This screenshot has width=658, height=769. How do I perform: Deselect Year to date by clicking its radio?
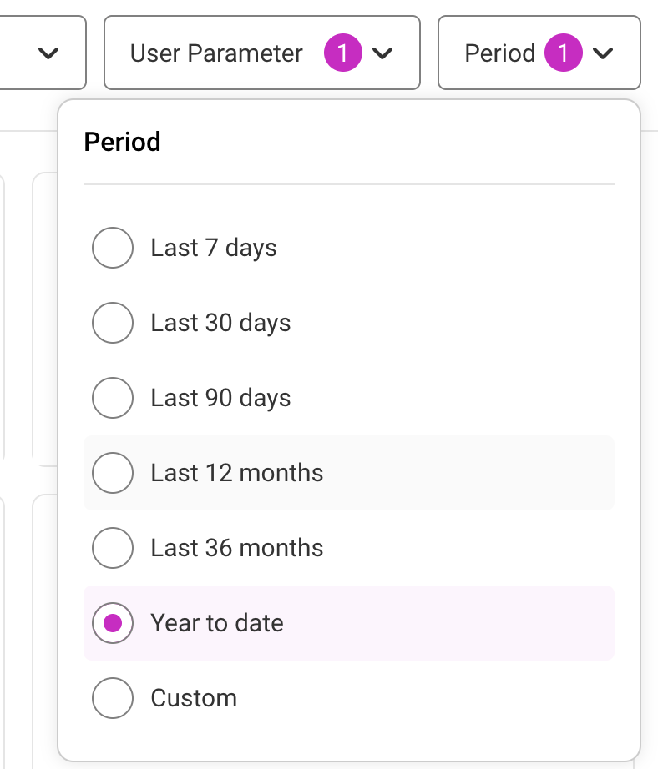(113, 623)
